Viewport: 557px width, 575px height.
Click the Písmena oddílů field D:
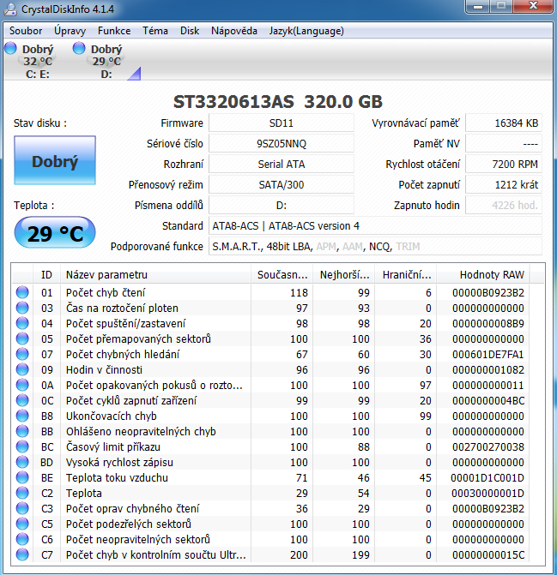[282, 205]
